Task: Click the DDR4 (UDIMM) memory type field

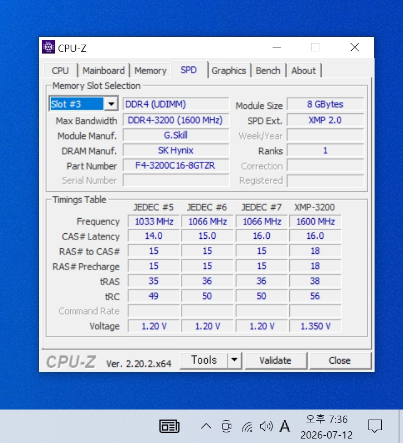Action: [176, 104]
